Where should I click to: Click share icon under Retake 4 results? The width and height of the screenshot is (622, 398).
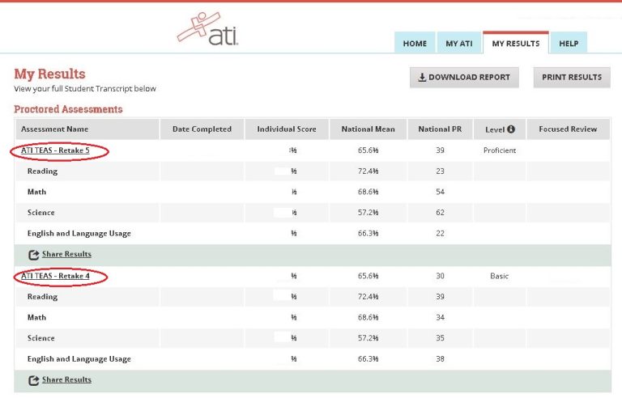pyautogui.click(x=33, y=380)
